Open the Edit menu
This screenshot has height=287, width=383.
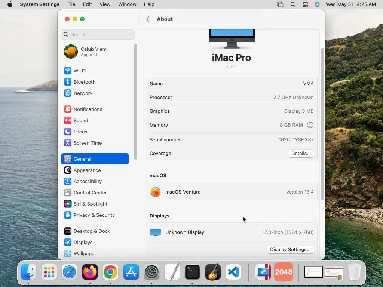tap(87, 4)
